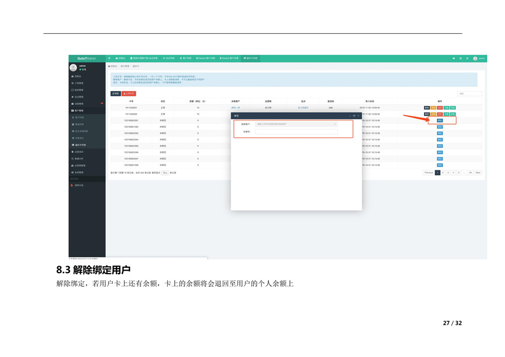Click the 刷新 refresh button

[116, 93]
